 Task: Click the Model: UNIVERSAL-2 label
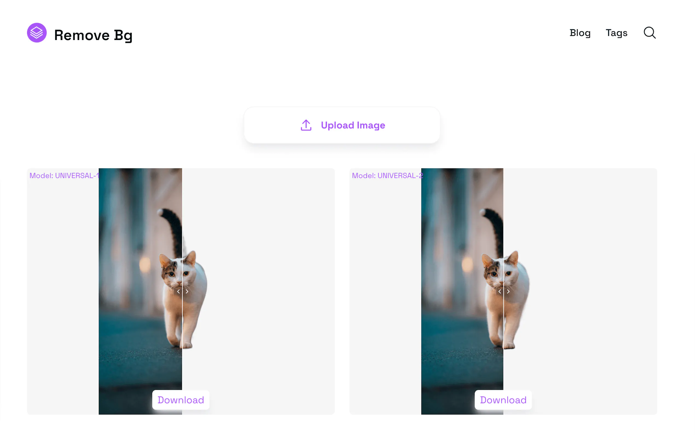(x=387, y=176)
